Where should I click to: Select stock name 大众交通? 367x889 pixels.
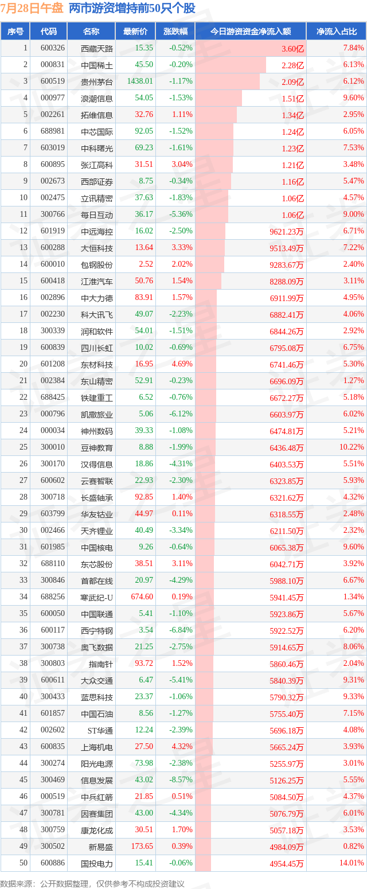97,681
